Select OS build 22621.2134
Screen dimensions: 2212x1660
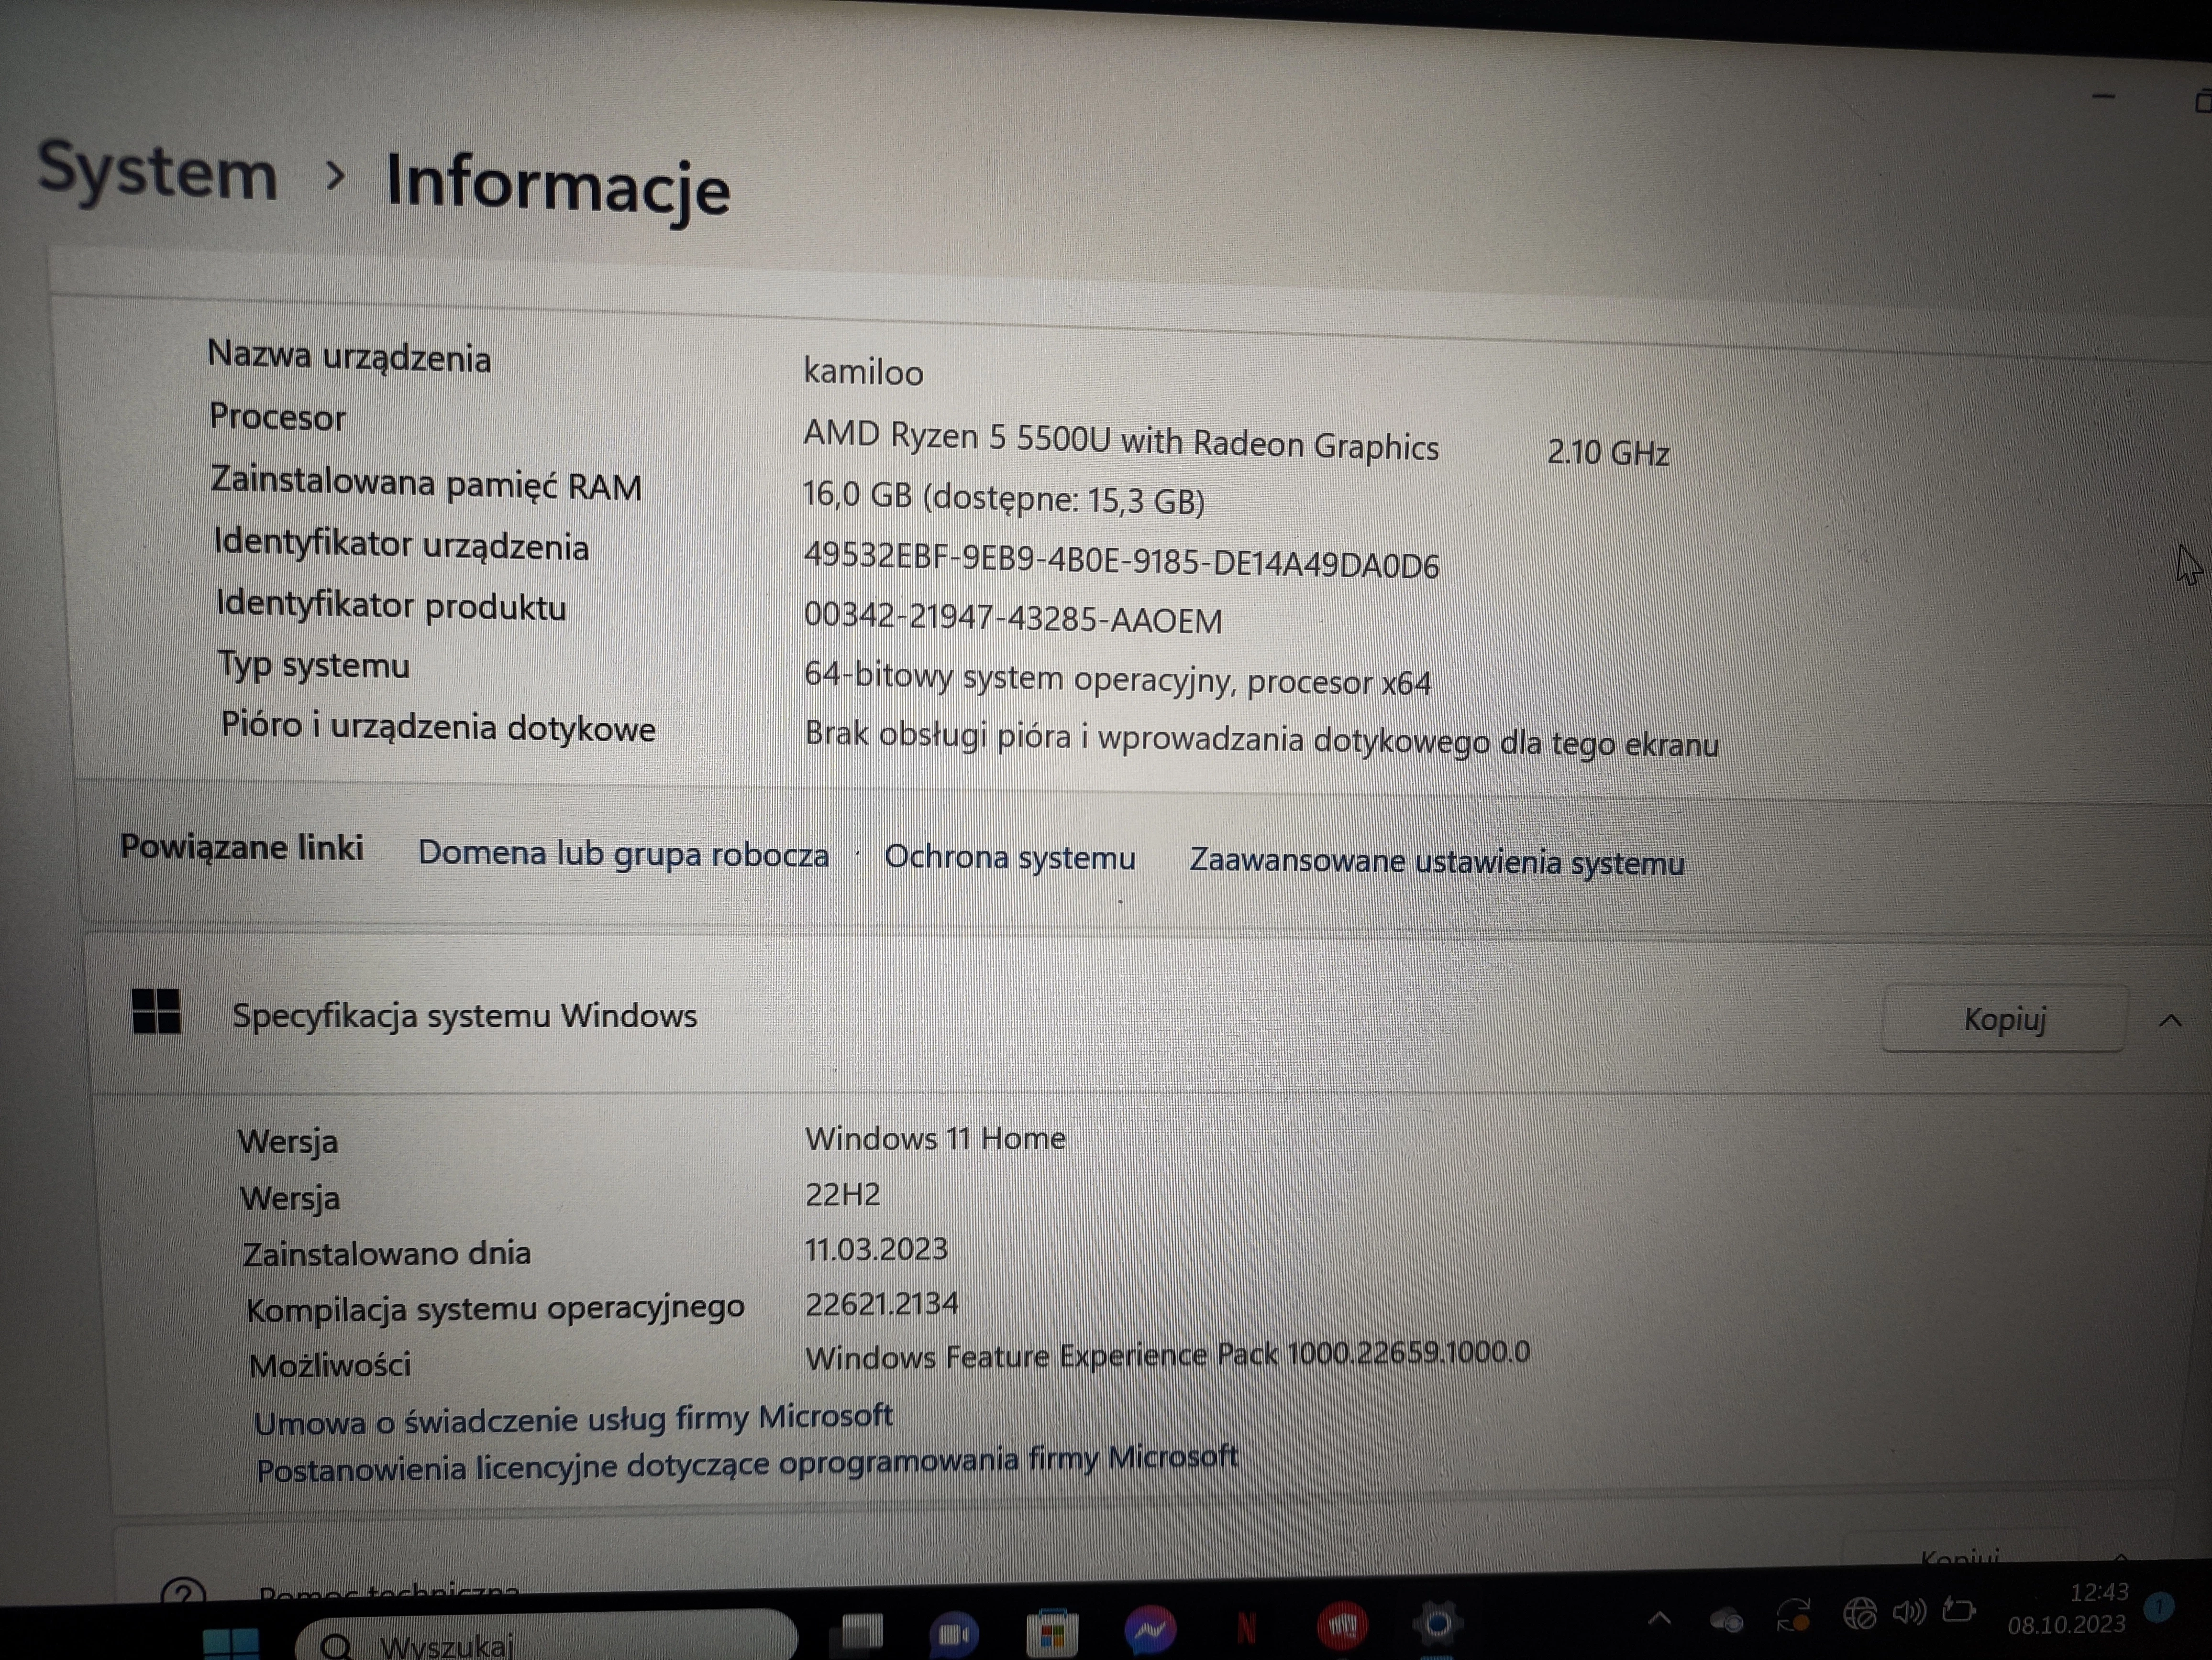881,1303
